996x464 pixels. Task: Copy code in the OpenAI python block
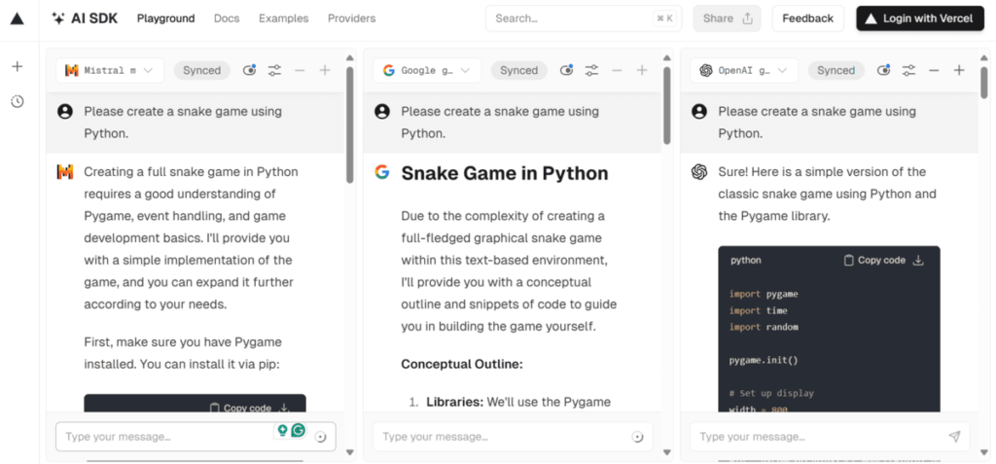874,260
